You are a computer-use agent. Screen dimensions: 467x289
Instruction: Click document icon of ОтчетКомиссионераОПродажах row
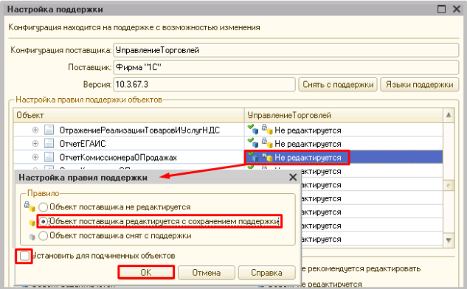click(49, 157)
